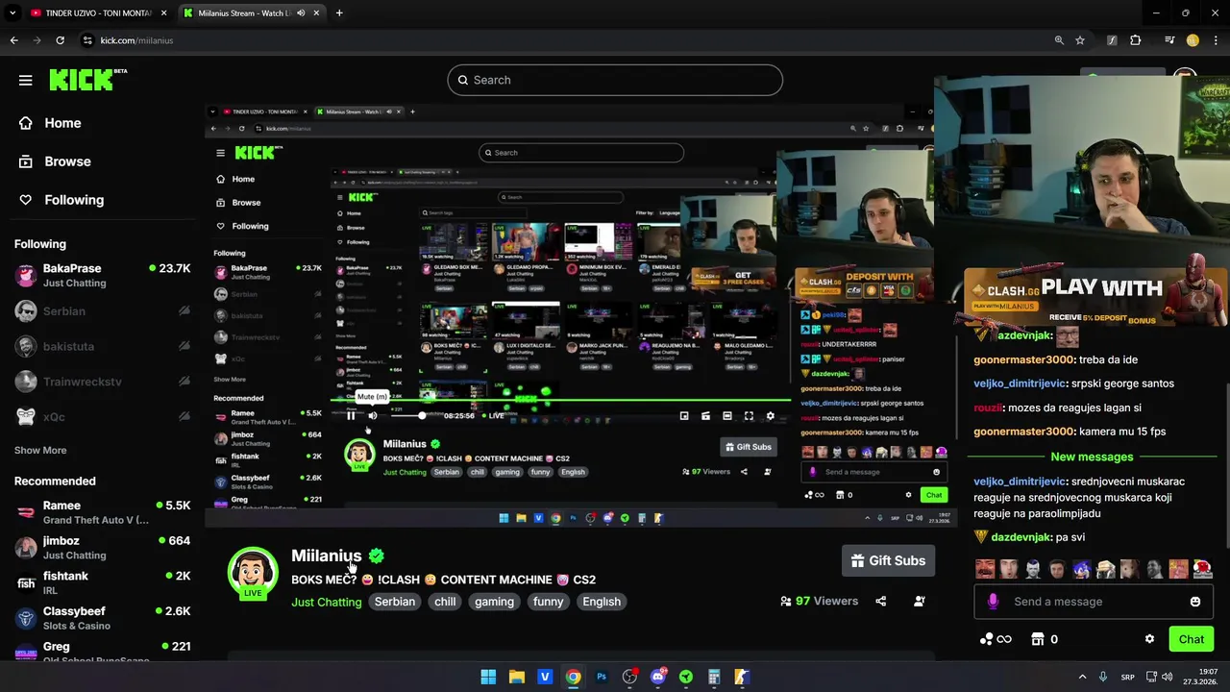
Task: Click the offline icon next to xQc
Action: coord(184,417)
